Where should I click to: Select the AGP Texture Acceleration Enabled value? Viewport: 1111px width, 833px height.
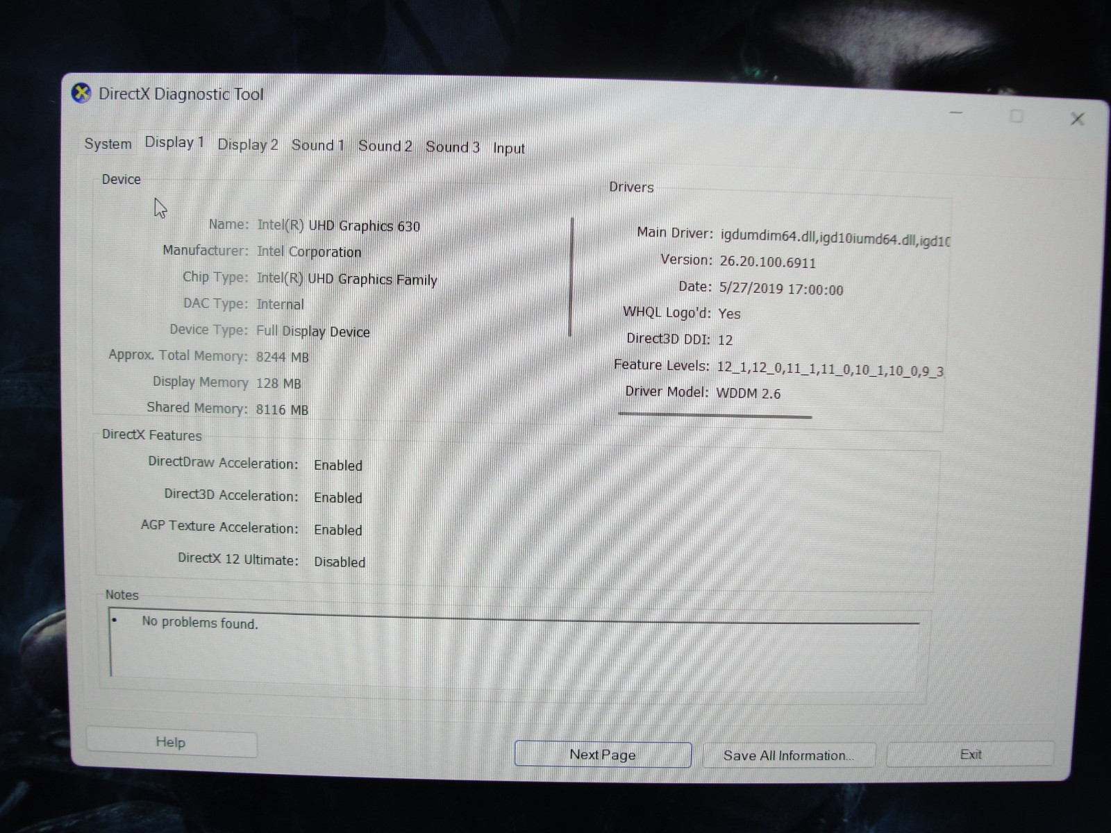338,530
